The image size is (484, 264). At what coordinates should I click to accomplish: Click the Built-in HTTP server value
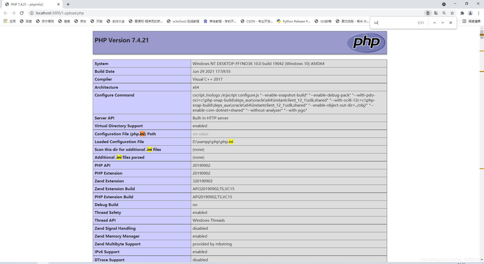(210, 118)
